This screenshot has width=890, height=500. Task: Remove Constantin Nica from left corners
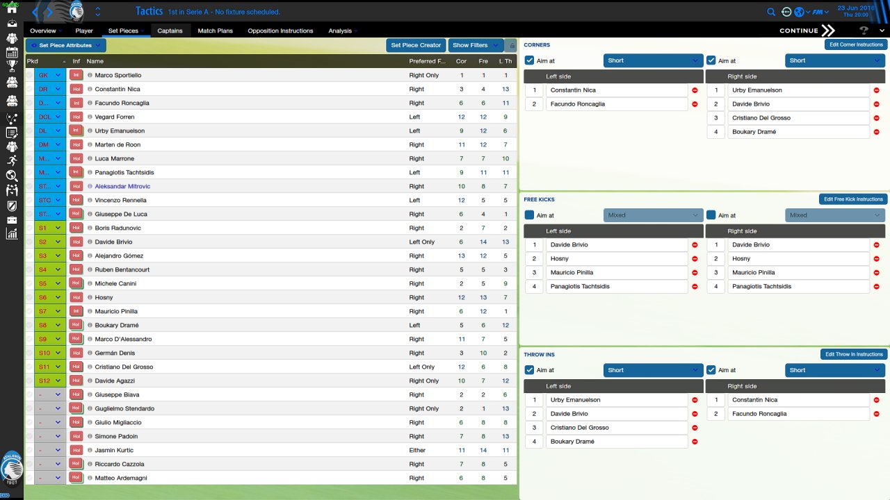point(695,90)
